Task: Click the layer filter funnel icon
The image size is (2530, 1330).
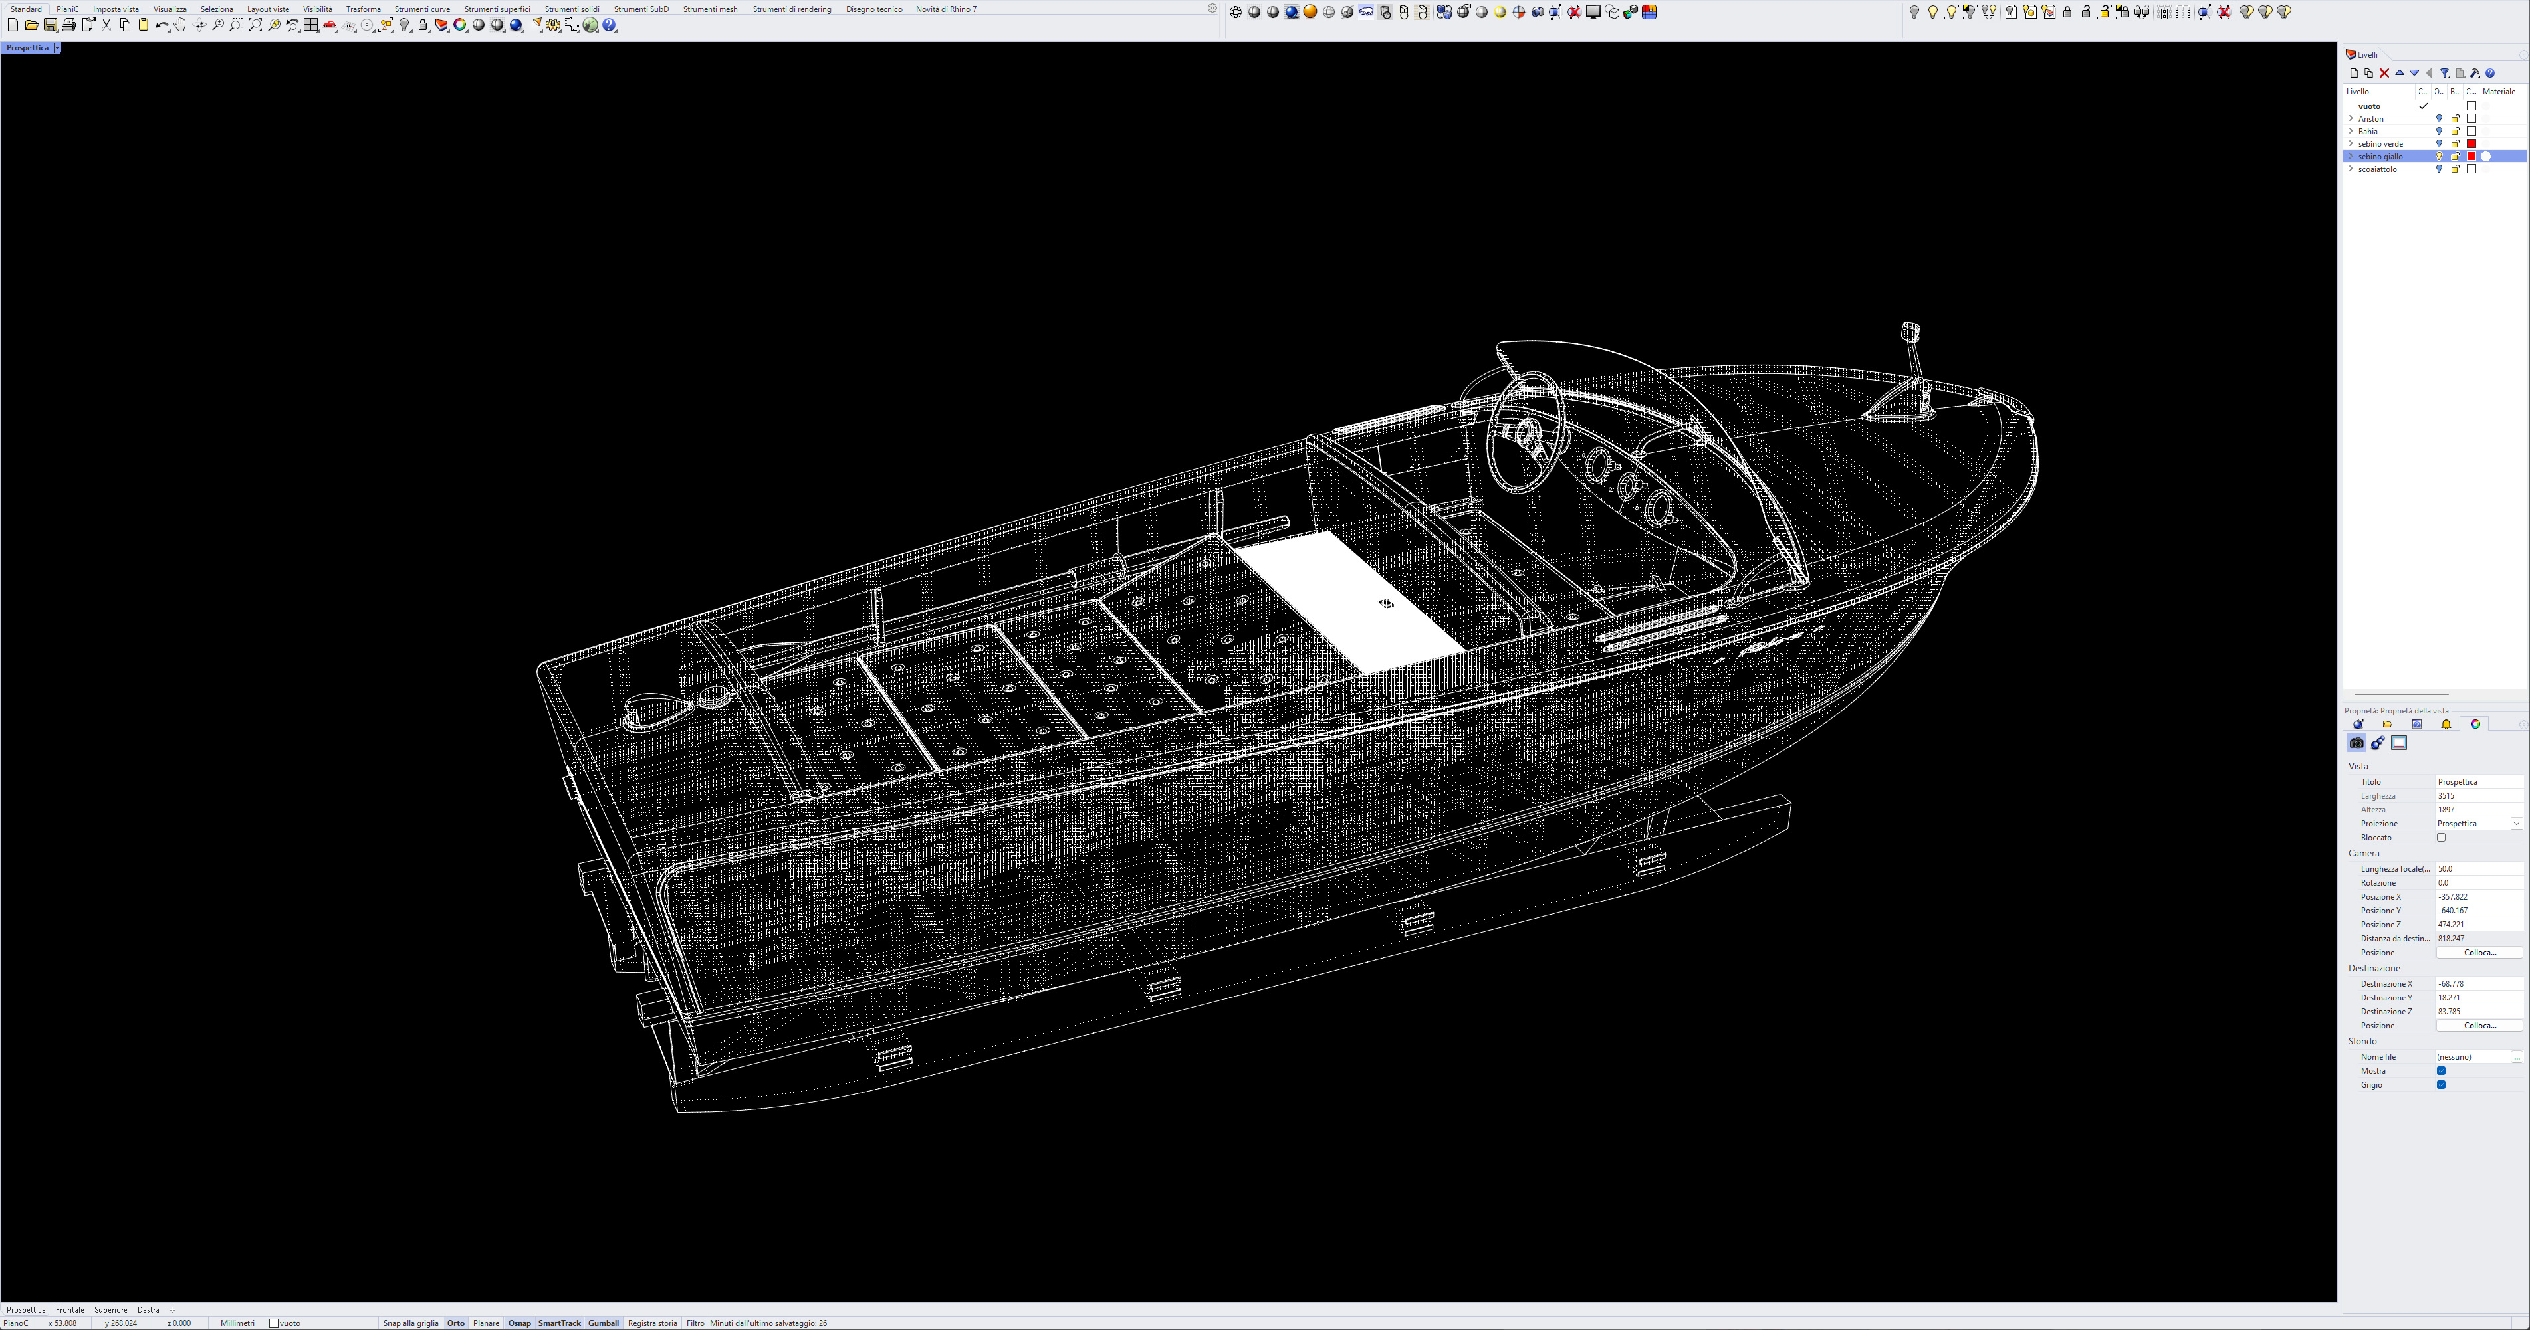Action: 2444,74
